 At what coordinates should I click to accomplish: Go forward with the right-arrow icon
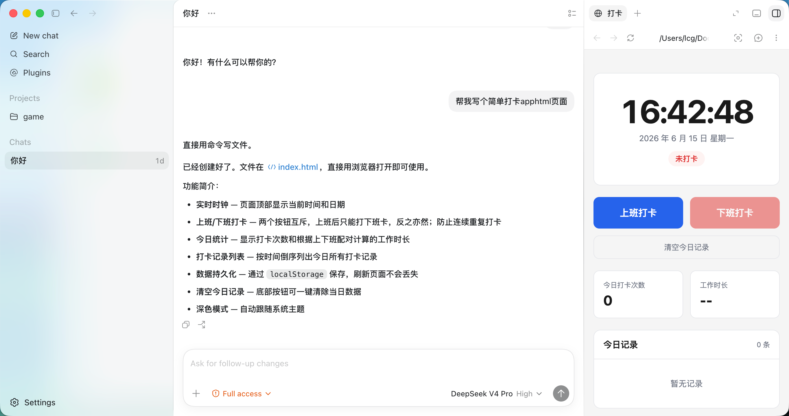point(92,13)
